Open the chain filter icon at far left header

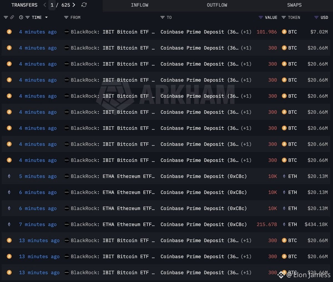6,17
